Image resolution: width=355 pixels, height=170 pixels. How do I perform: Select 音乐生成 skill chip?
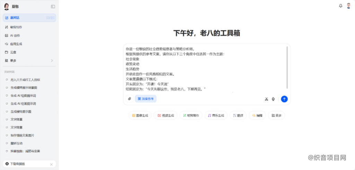(216, 116)
